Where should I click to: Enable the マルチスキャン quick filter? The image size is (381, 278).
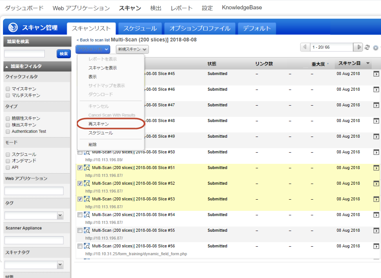pyautogui.click(x=8, y=95)
